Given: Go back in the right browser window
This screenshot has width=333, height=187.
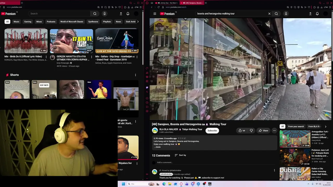Looking at the screenshot, I should [x=152, y=7].
